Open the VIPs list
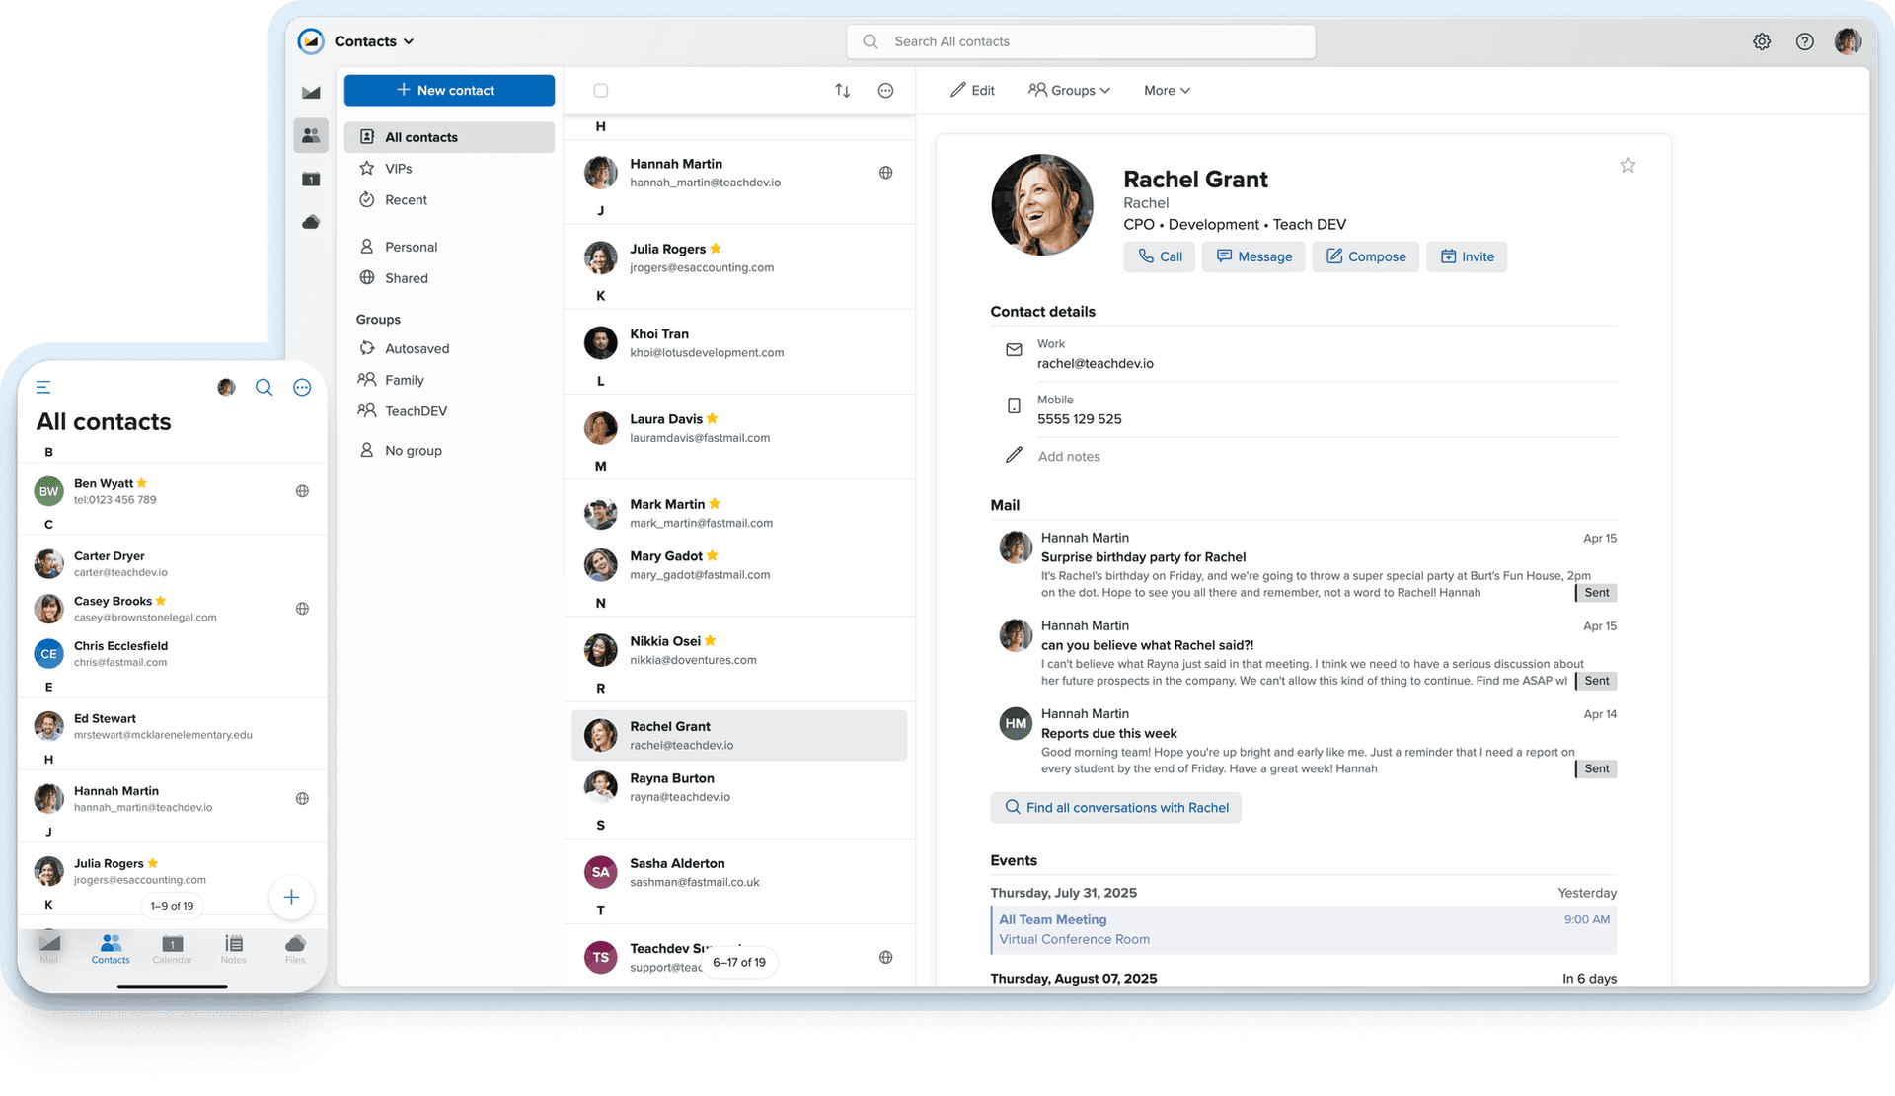The height and width of the screenshot is (1096, 1895). point(449,169)
